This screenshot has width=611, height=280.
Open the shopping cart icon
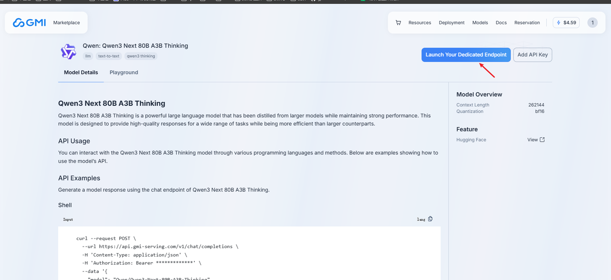(x=399, y=22)
